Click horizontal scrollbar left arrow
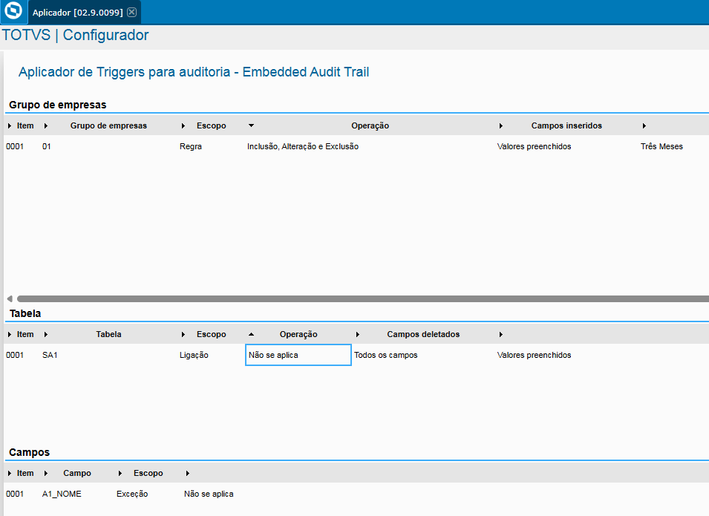 click(x=10, y=298)
